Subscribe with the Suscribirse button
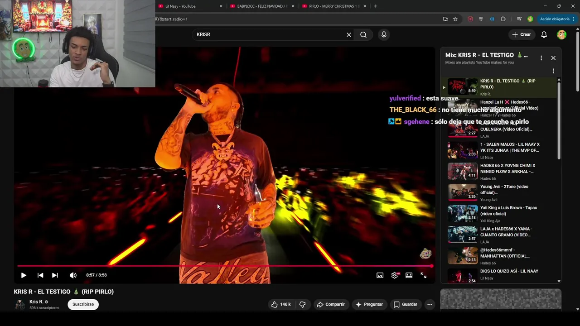The height and width of the screenshot is (326, 580). [83, 304]
